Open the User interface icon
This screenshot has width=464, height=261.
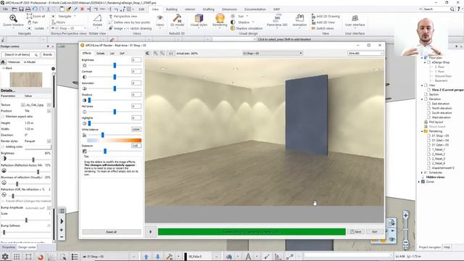click(x=355, y=18)
